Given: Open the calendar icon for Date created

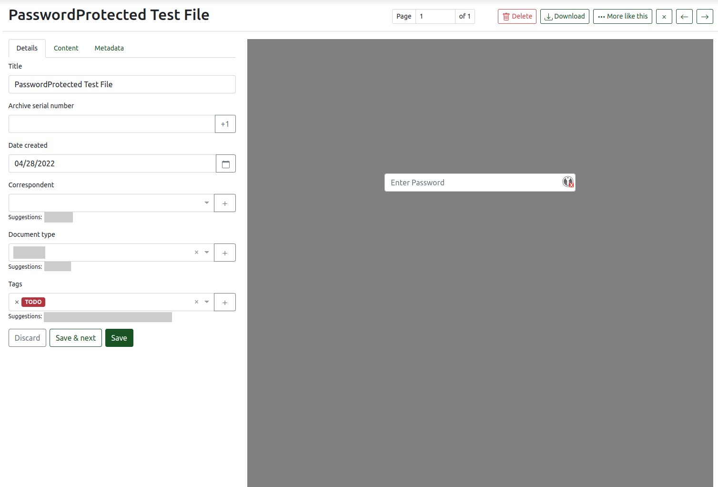Looking at the screenshot, I should 225,163.
